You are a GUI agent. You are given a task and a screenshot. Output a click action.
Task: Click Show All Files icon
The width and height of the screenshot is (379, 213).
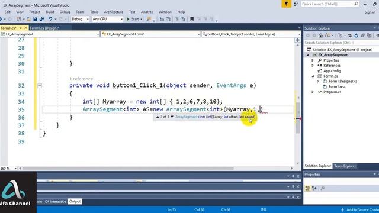click(x=369, y=35)
